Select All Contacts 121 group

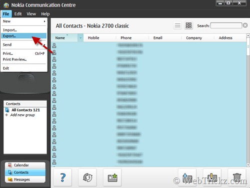(x=25, y=110)
